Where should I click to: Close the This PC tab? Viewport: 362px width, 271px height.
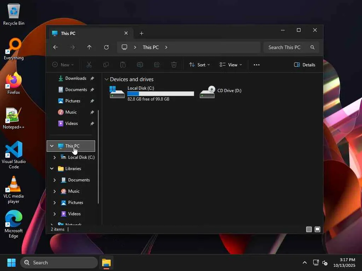pyautogui.click(x=126, y=33)
